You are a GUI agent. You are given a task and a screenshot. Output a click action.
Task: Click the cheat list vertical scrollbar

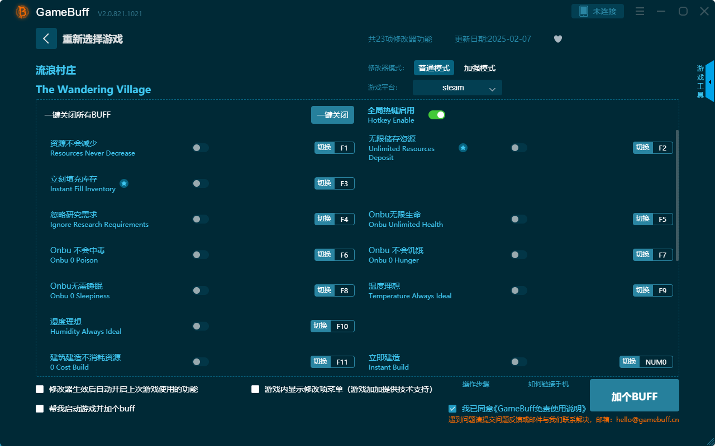[x=678, y=195]
